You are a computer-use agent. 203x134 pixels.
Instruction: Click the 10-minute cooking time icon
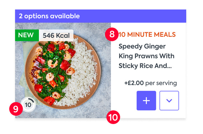(28, 105)
